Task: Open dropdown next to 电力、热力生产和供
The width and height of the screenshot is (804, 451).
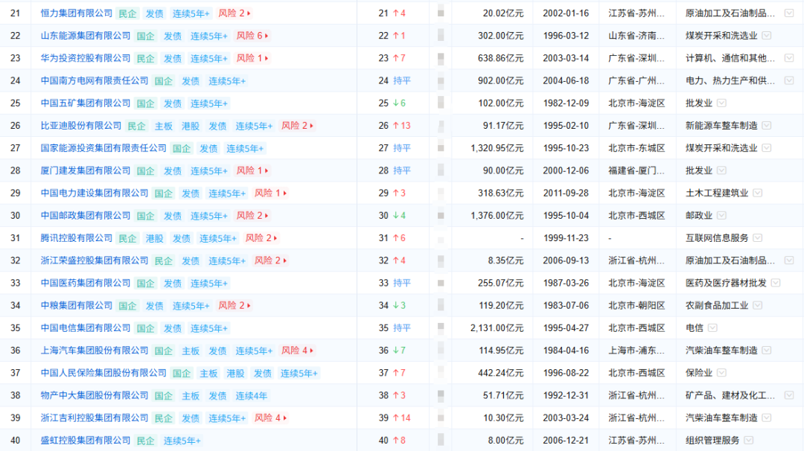Action: [x=789, y=81]
